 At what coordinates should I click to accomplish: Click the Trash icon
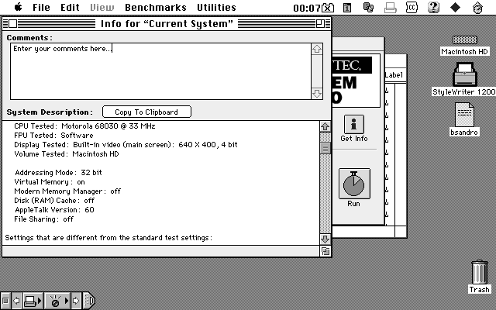pyautogui.click(x=480, y=274)
